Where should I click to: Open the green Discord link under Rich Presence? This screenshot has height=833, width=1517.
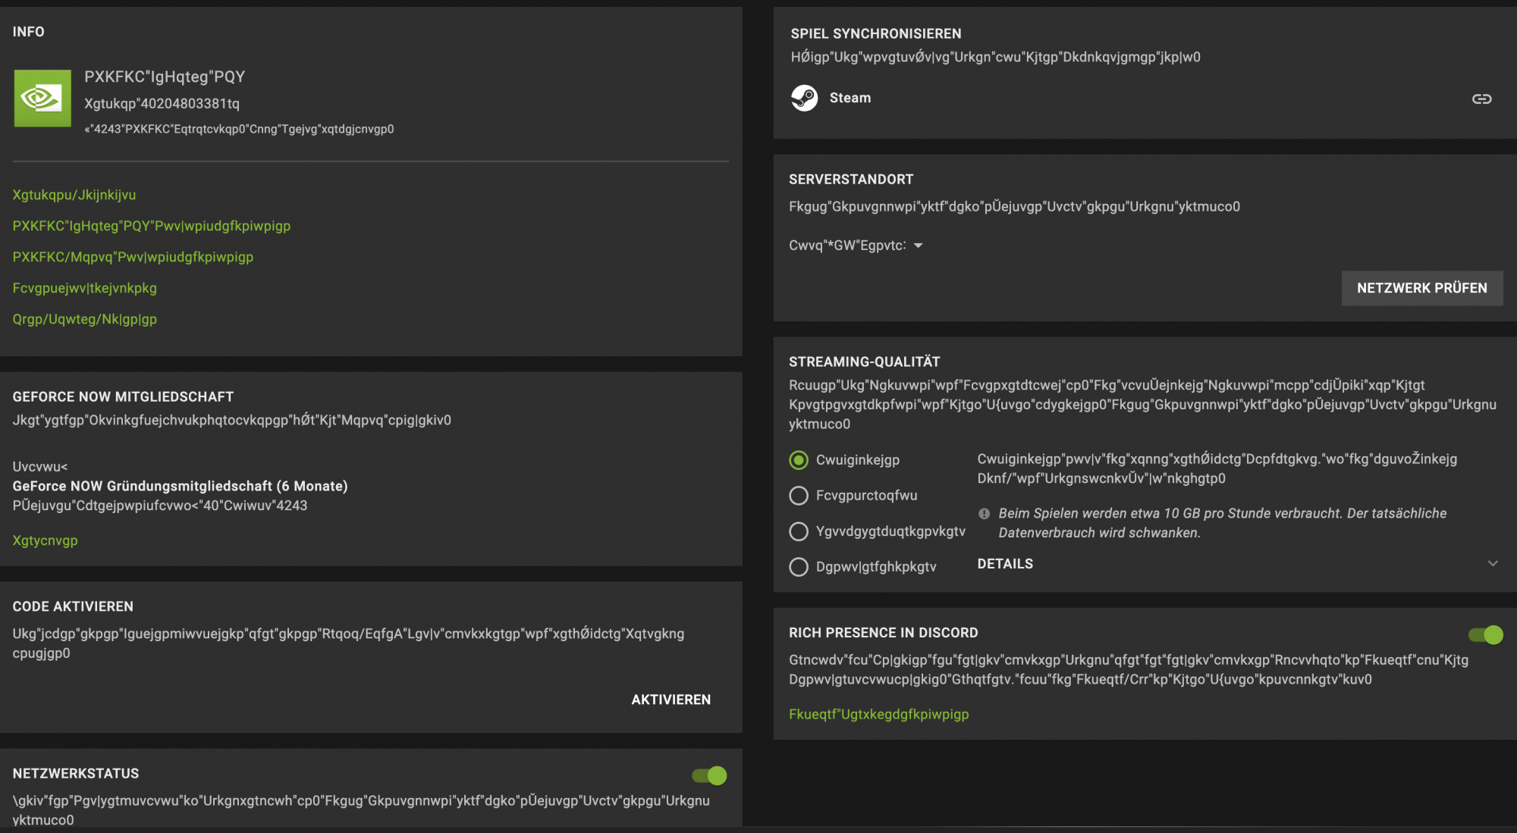878,714
